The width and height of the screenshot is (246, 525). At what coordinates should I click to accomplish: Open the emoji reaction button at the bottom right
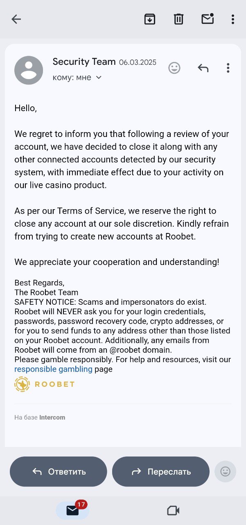tap(226, 472)
